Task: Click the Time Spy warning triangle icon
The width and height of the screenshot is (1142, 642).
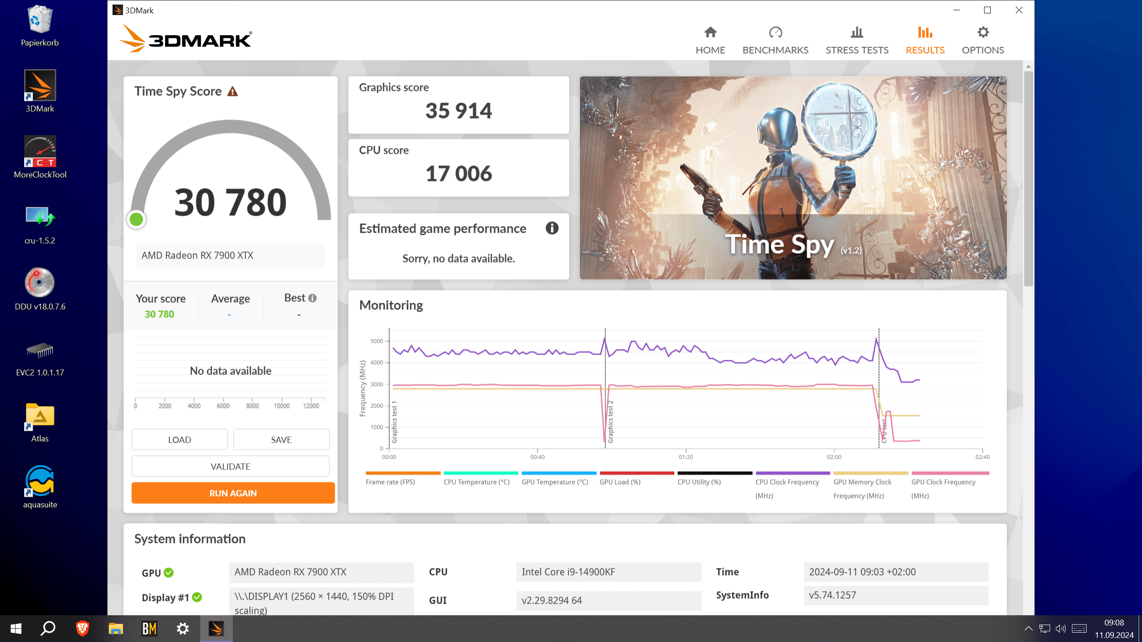Action: click(x=232, y=91)
